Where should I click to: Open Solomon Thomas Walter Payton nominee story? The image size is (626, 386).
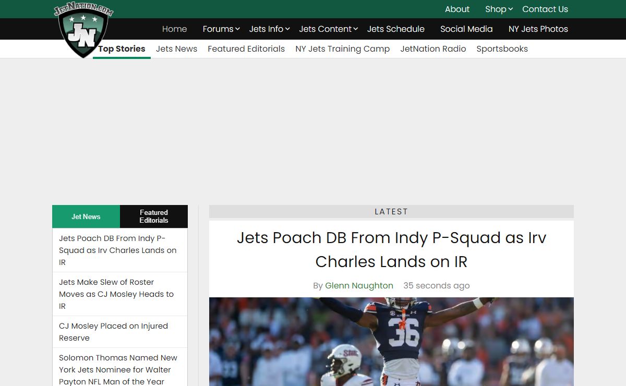[118, 369]
